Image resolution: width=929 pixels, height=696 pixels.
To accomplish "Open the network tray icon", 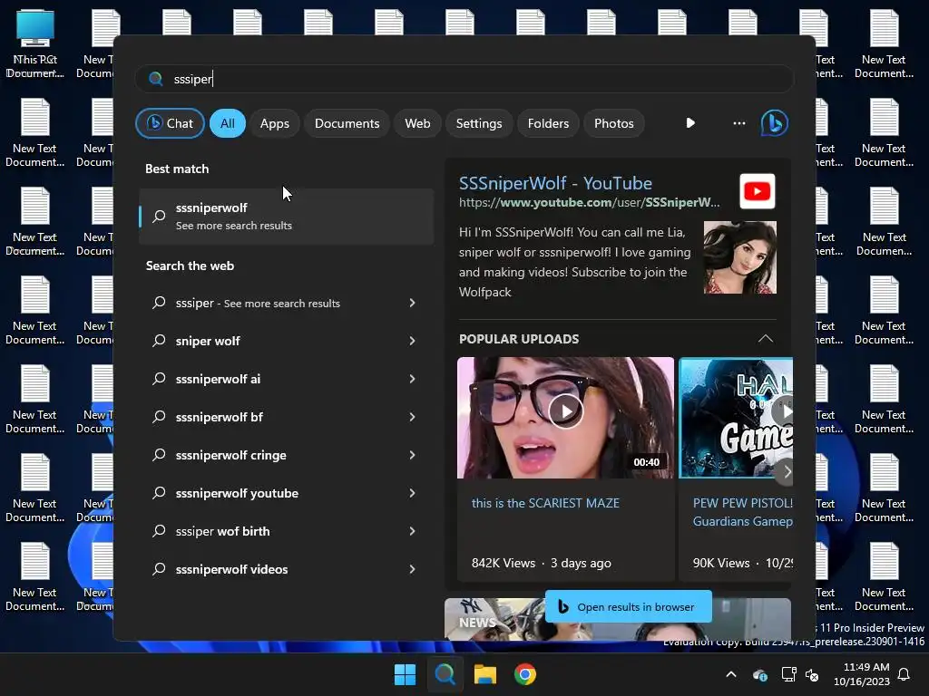I will tap(788, 674).
